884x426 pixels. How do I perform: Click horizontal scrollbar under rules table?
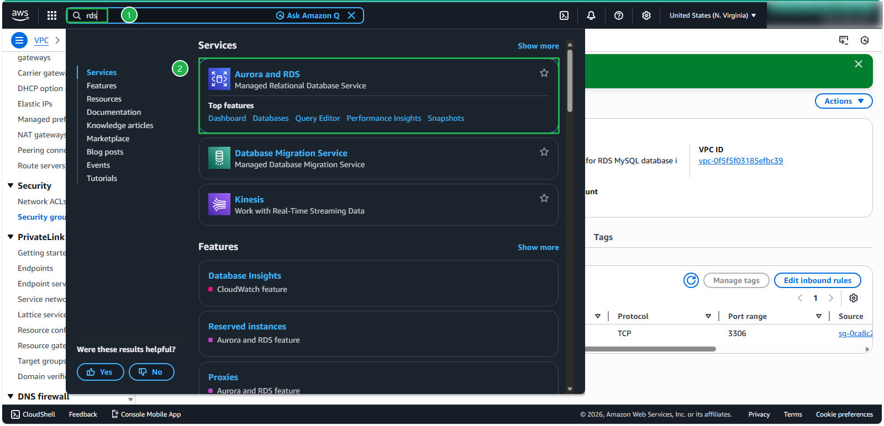[651, 349]
